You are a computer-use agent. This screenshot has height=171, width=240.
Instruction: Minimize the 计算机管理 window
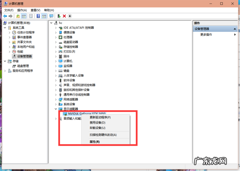click(x=211, y=4)
